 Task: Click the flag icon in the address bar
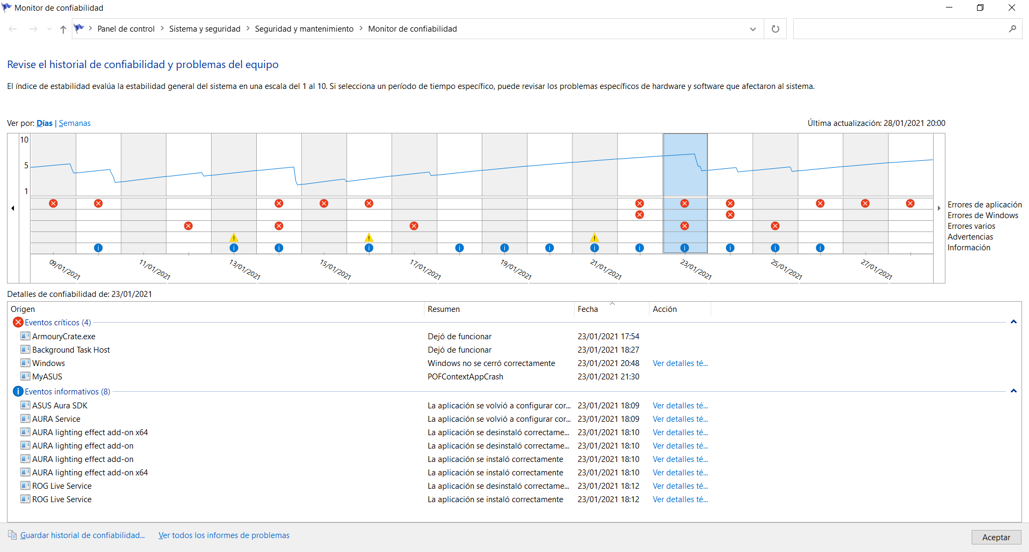click(79, 28)
